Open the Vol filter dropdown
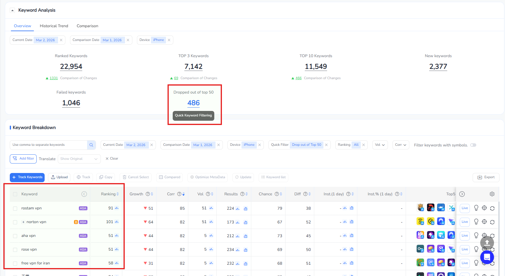Viewport: 505px width, 276px height. [x=380, y=145]
